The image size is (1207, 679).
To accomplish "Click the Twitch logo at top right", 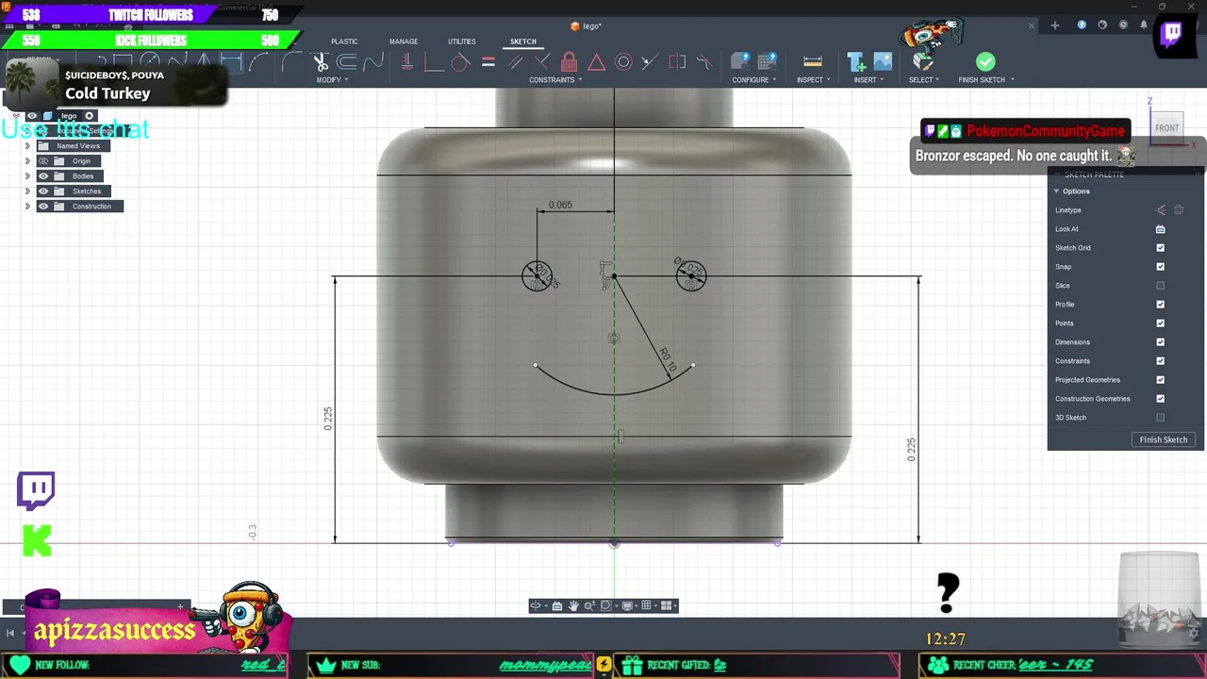I will [1172, 34].
